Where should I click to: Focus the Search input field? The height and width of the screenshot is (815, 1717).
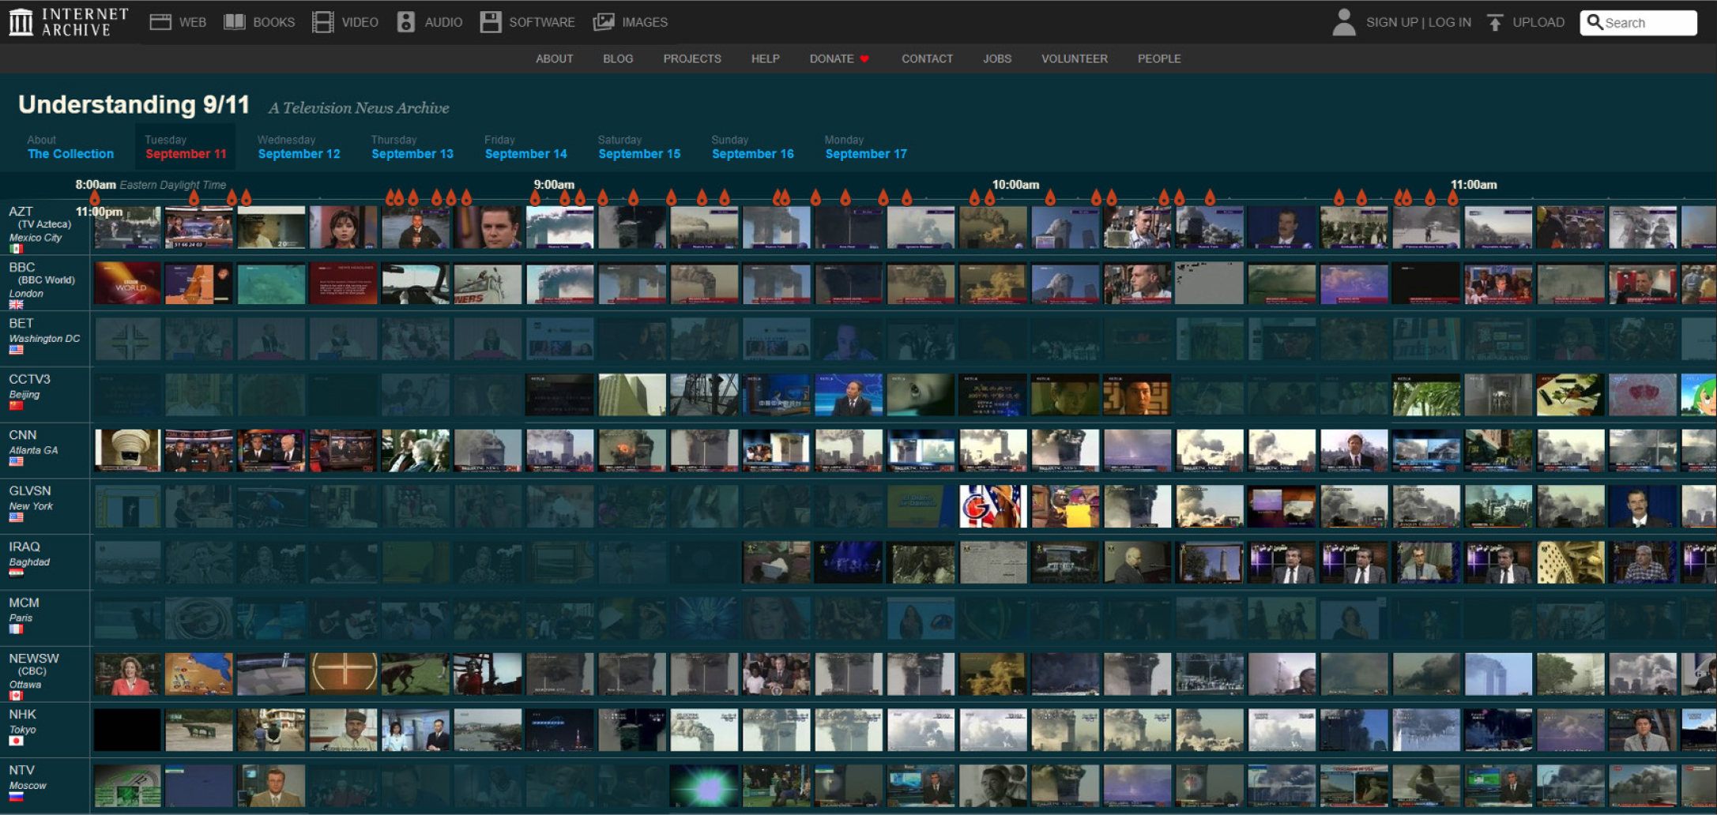tap(1639, 23)
